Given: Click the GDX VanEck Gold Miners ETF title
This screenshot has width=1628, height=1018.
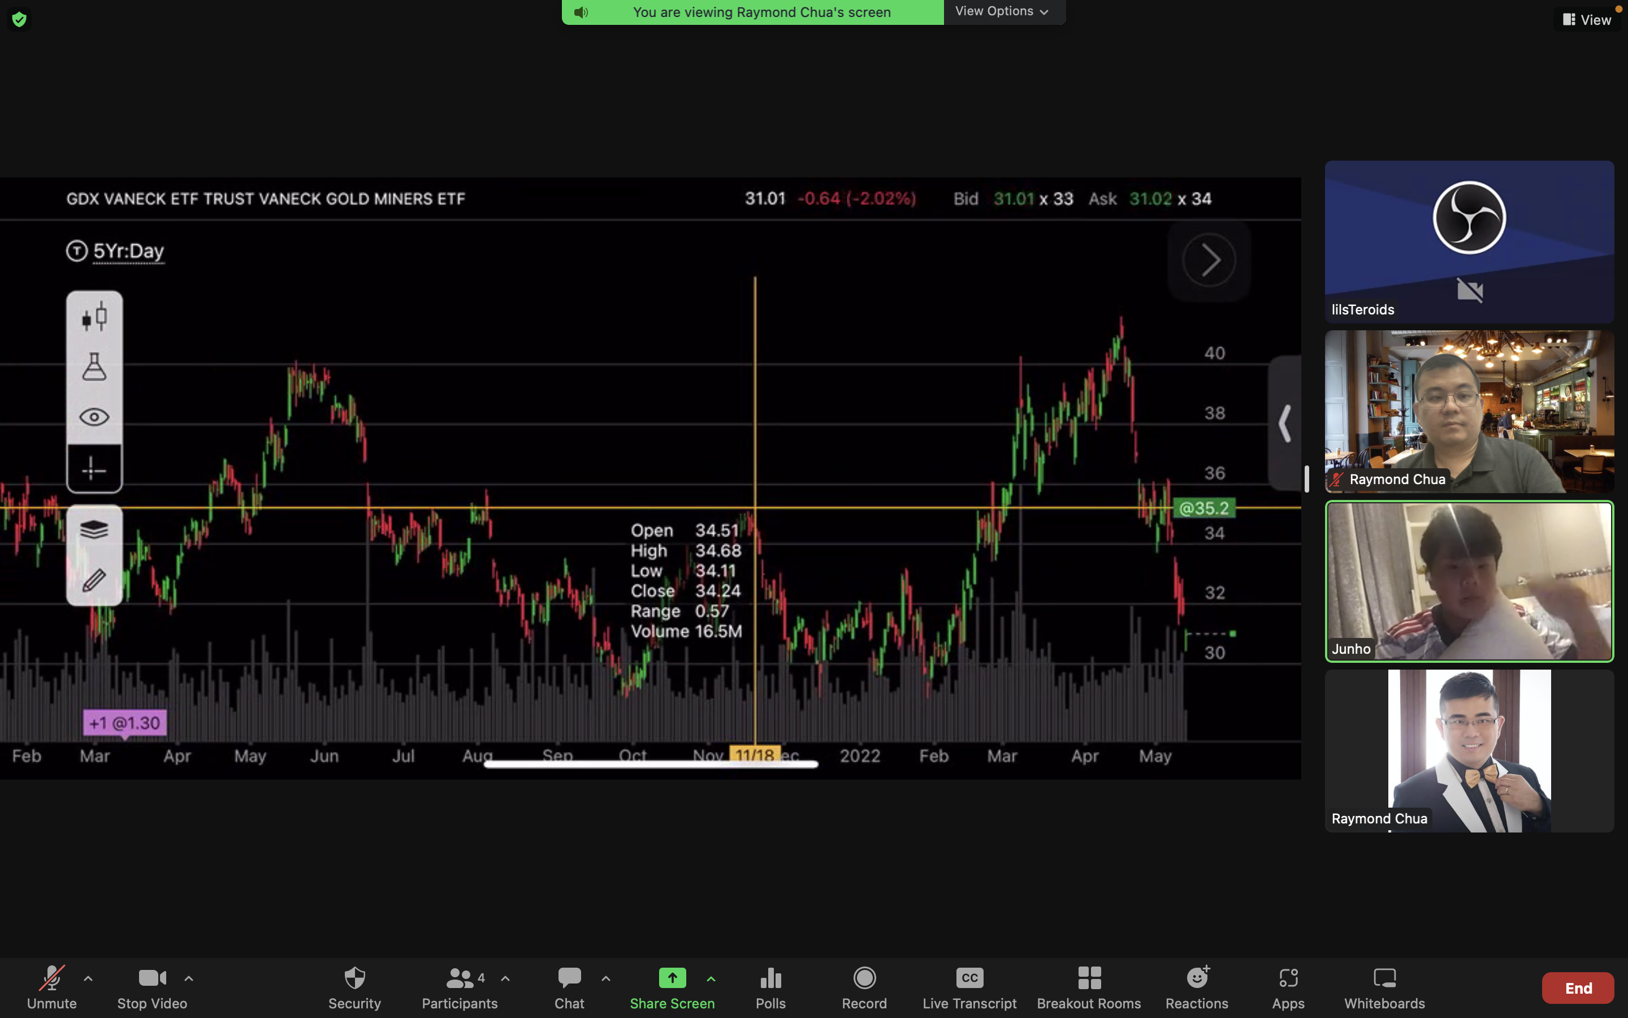Looking at the screenshot, I should (266, 199).
